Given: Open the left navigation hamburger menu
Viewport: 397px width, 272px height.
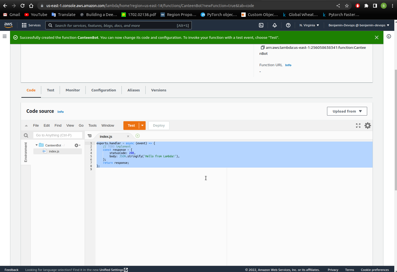Looking at the screenshot, I should coord(5,36).
